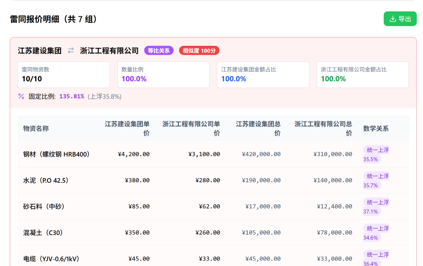Click the fixed ratio value 135.81%
Image resolution: width=423 pixels, height=266 pixels.
(x=72, y=96)
